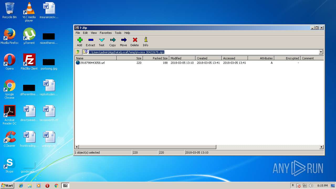This screenshot has width=336, height=189.
Task: Click the volume speaker tray icon
Action: coord(311,186)
